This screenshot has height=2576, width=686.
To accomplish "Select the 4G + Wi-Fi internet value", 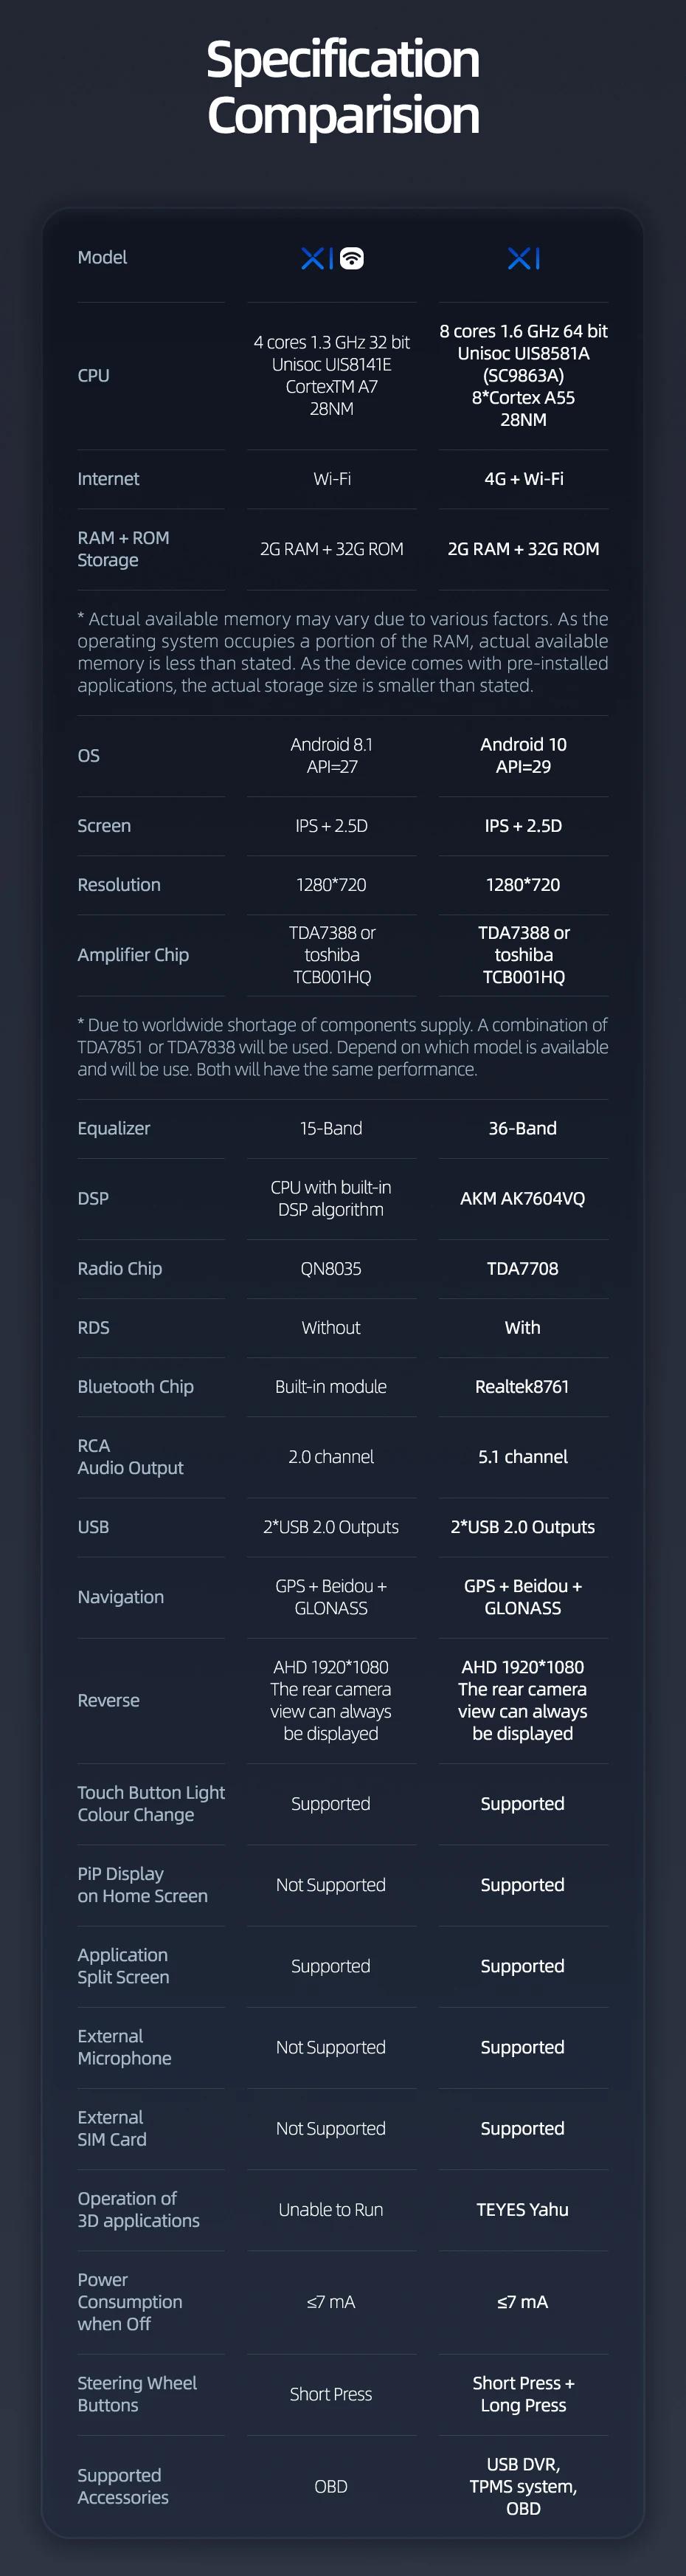I will coord(523,479).
